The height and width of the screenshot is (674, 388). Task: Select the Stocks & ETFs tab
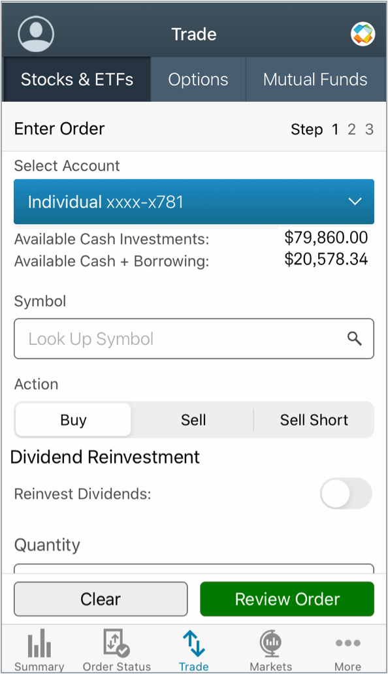click(76, 79)
